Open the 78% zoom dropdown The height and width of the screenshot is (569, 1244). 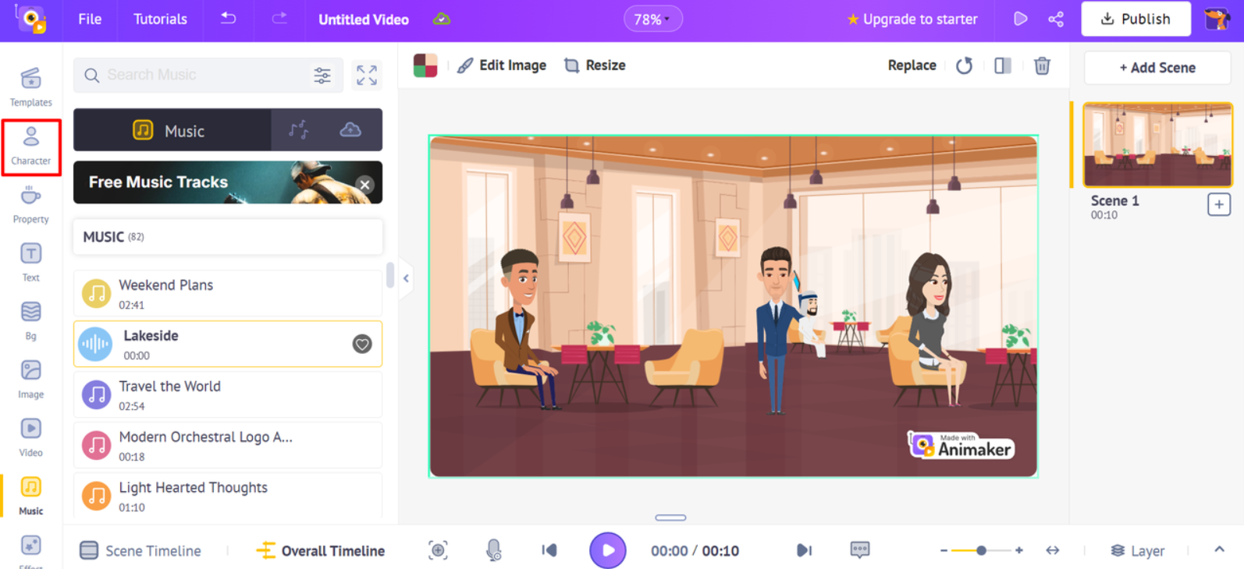[652, 19]
